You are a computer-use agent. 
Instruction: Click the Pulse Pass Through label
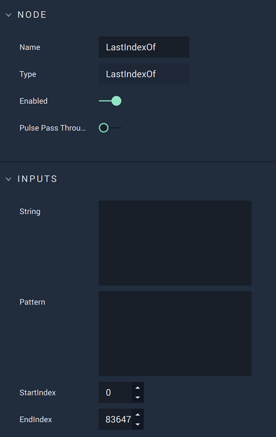[52, 128]
